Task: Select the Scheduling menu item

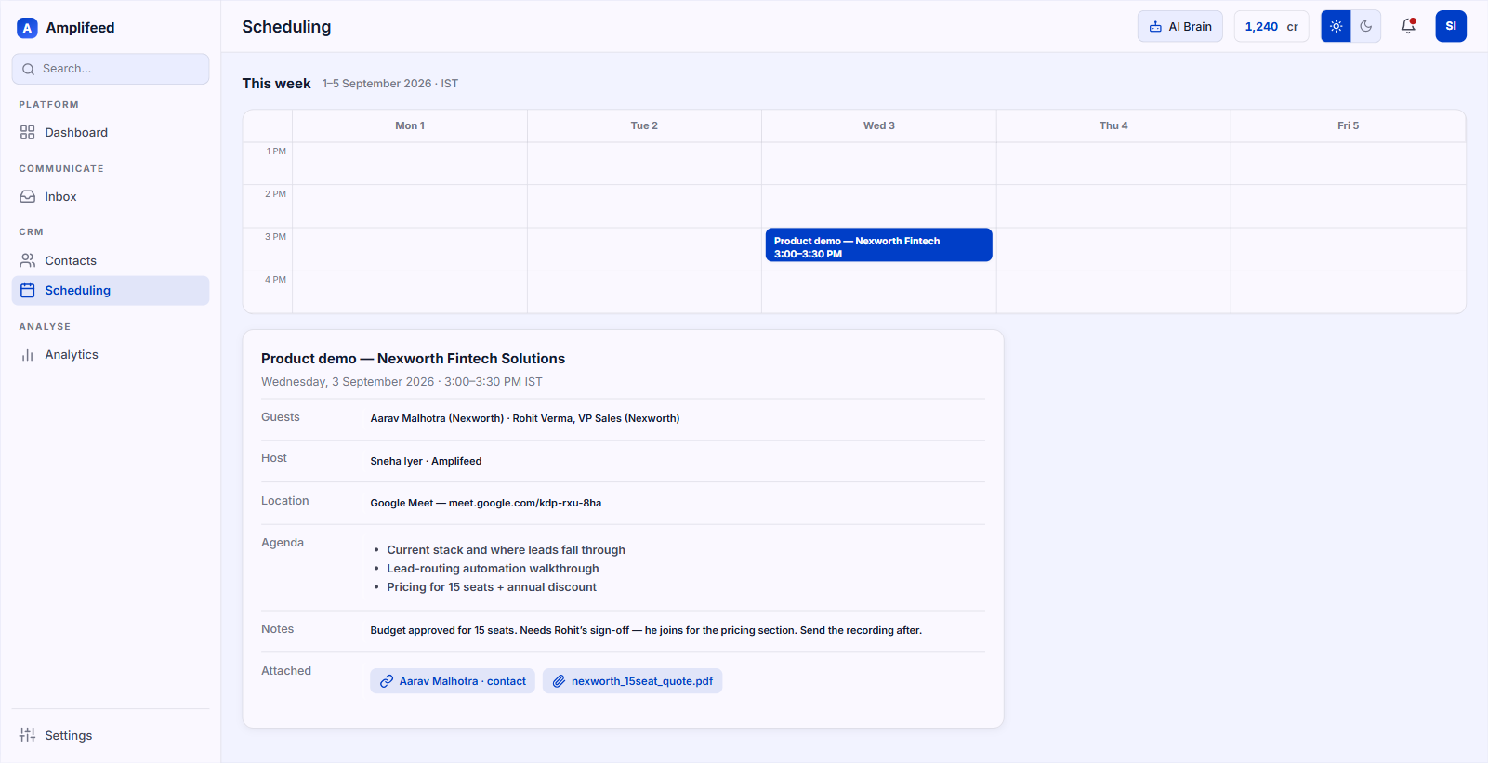Action: [x=111, y=291]
